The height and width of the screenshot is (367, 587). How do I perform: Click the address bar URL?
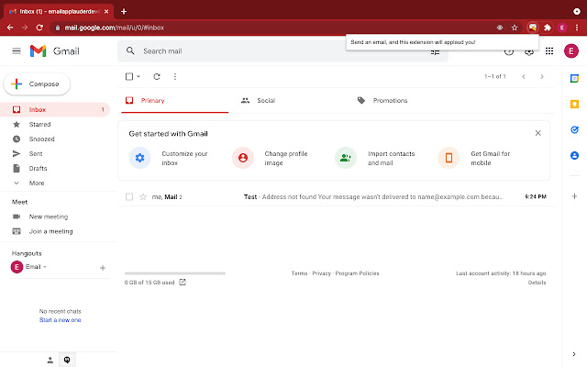pyautogui.click(x=114, y=28)
